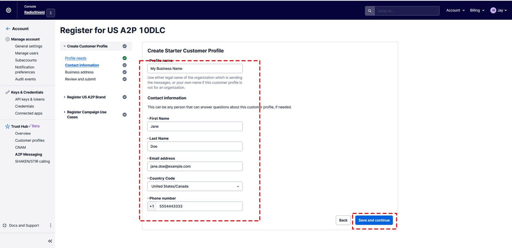Select the Business address step
The width and height of the screenshot is (512, 248).
pos(79,72)
